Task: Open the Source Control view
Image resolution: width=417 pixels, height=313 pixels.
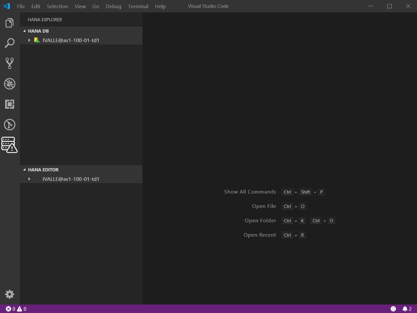Action: pyautogui.click(x=10, y=63)
